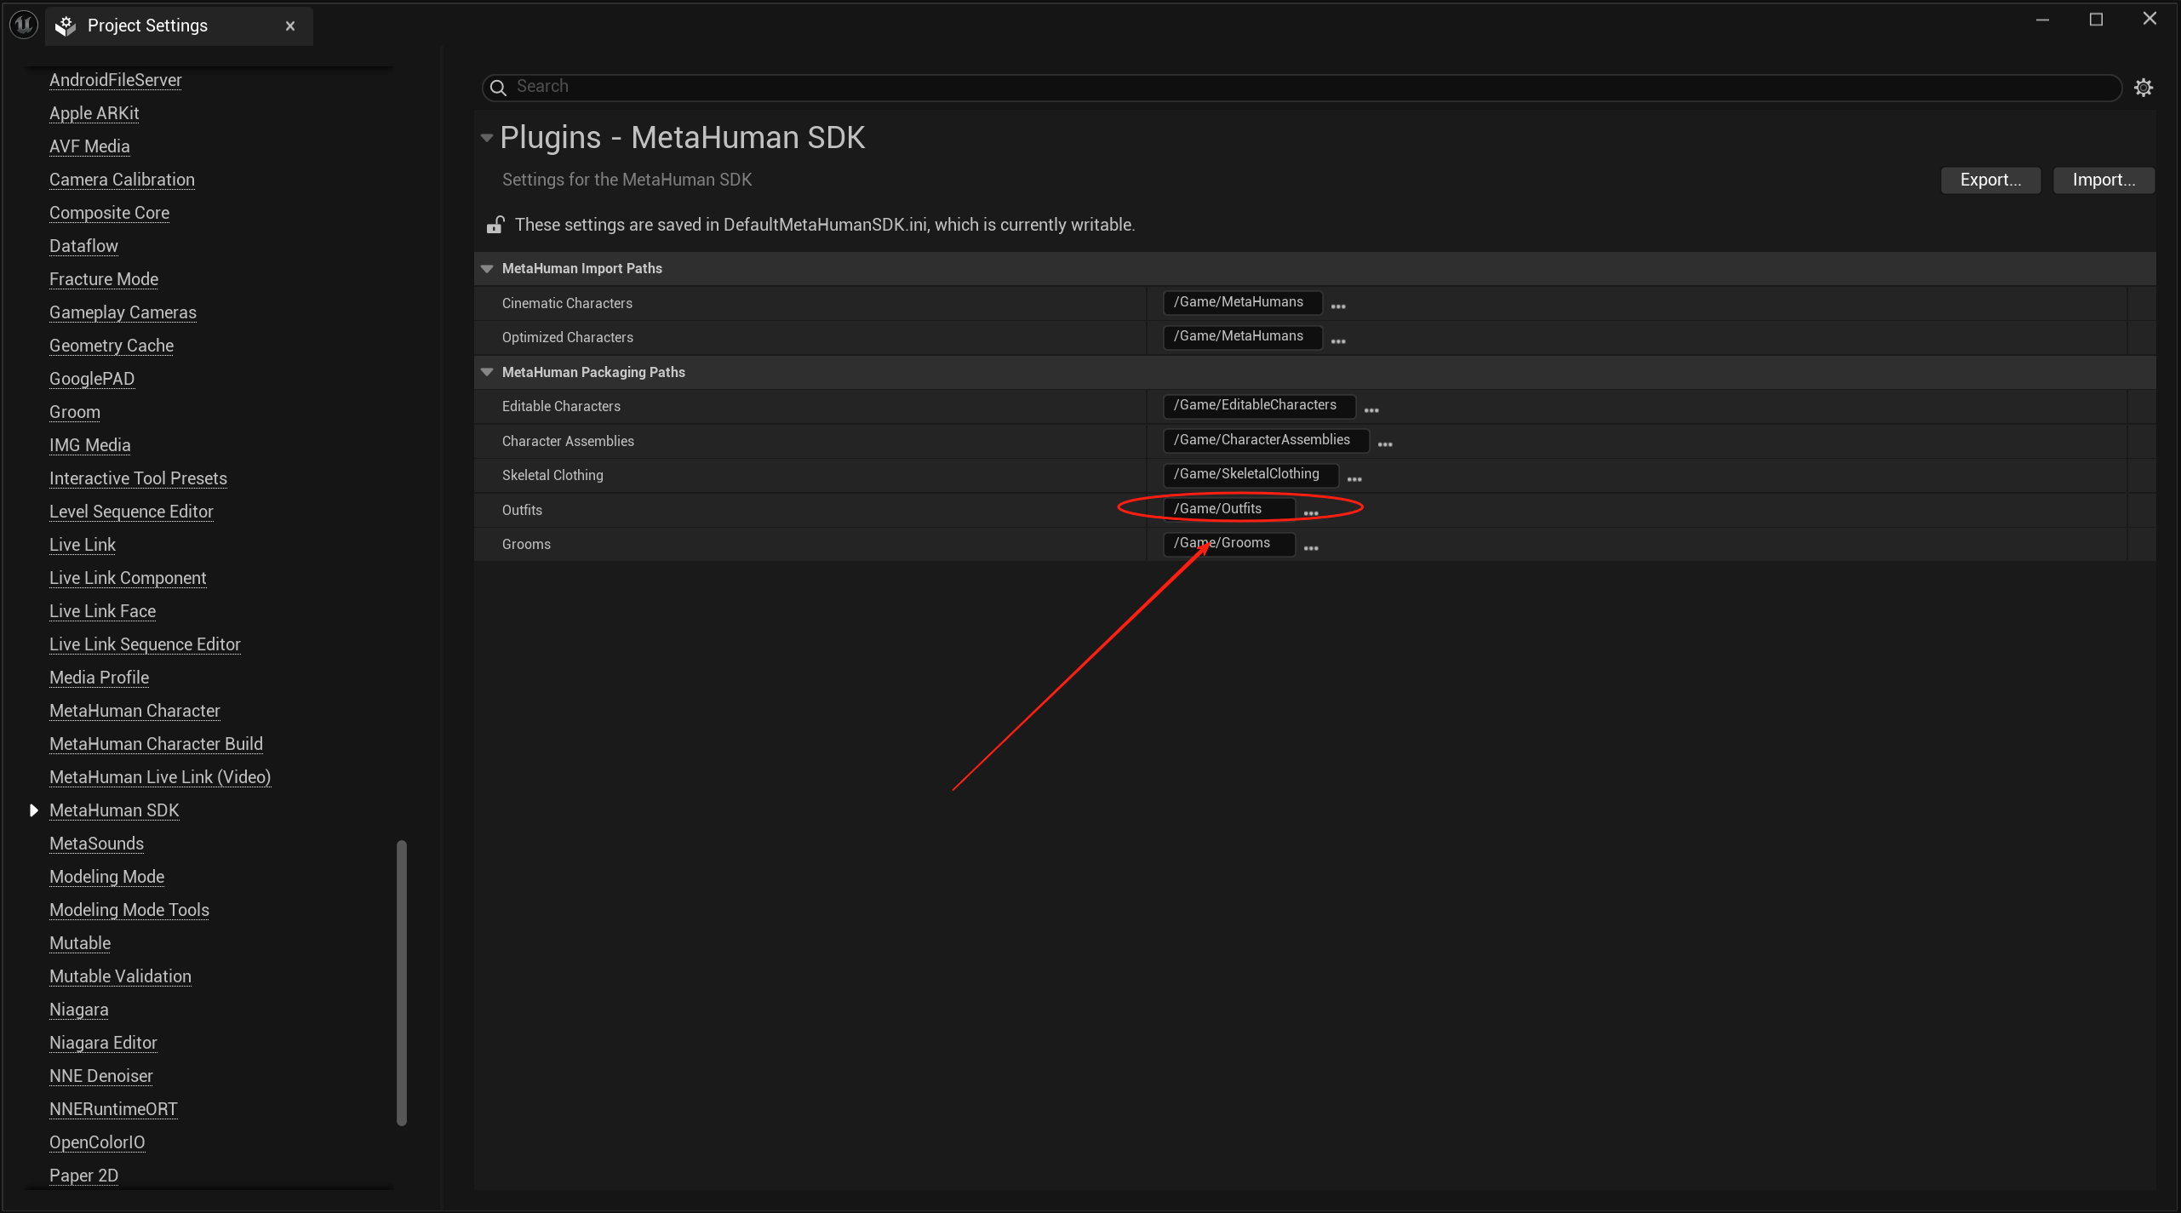2181x1213 pixels.
Task: Open path picker for Cinematic Characters
Action: click(1337, 305)
